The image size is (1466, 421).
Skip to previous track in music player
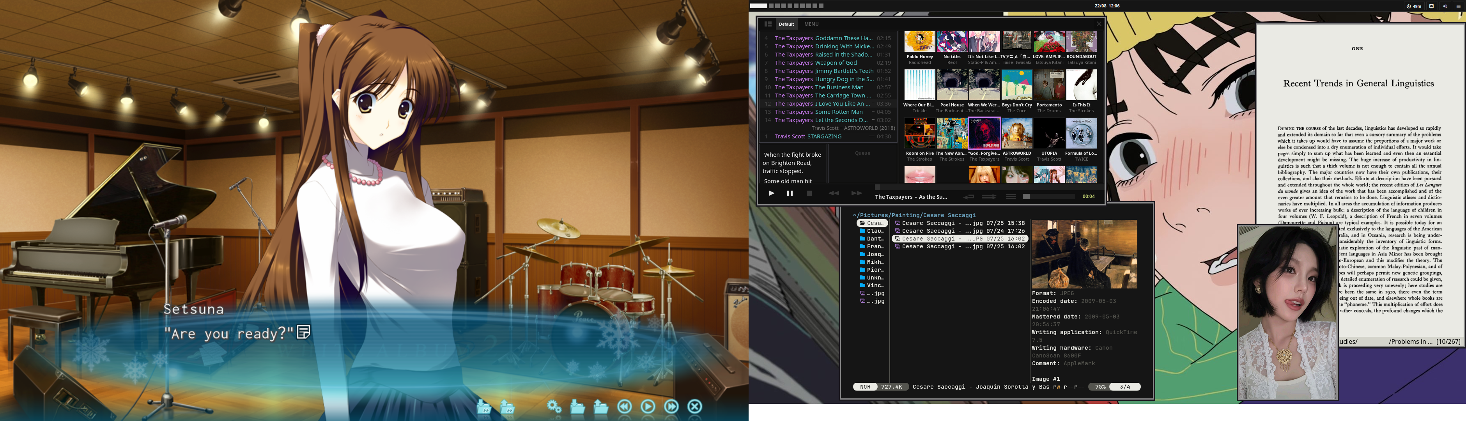[x=834, y=193]
